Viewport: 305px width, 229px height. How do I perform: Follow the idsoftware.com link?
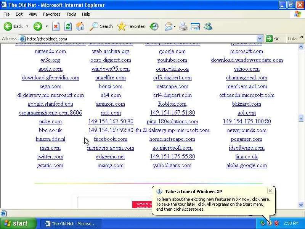coord(247,148)
